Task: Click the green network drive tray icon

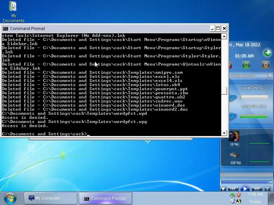Action: pos(233,195)
